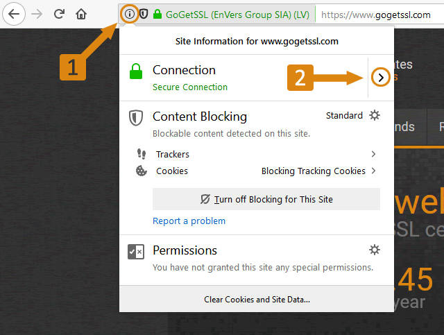The image size is (444, 335).
Task: Click the site information (i) icon
Action: [x=129, y=14]
